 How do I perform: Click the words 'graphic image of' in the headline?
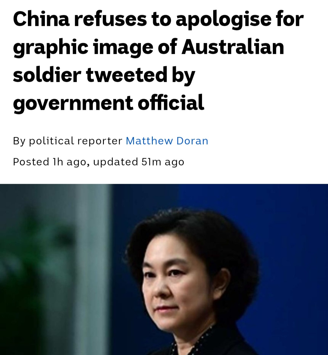pyautogui.click(x=95, y=47)
